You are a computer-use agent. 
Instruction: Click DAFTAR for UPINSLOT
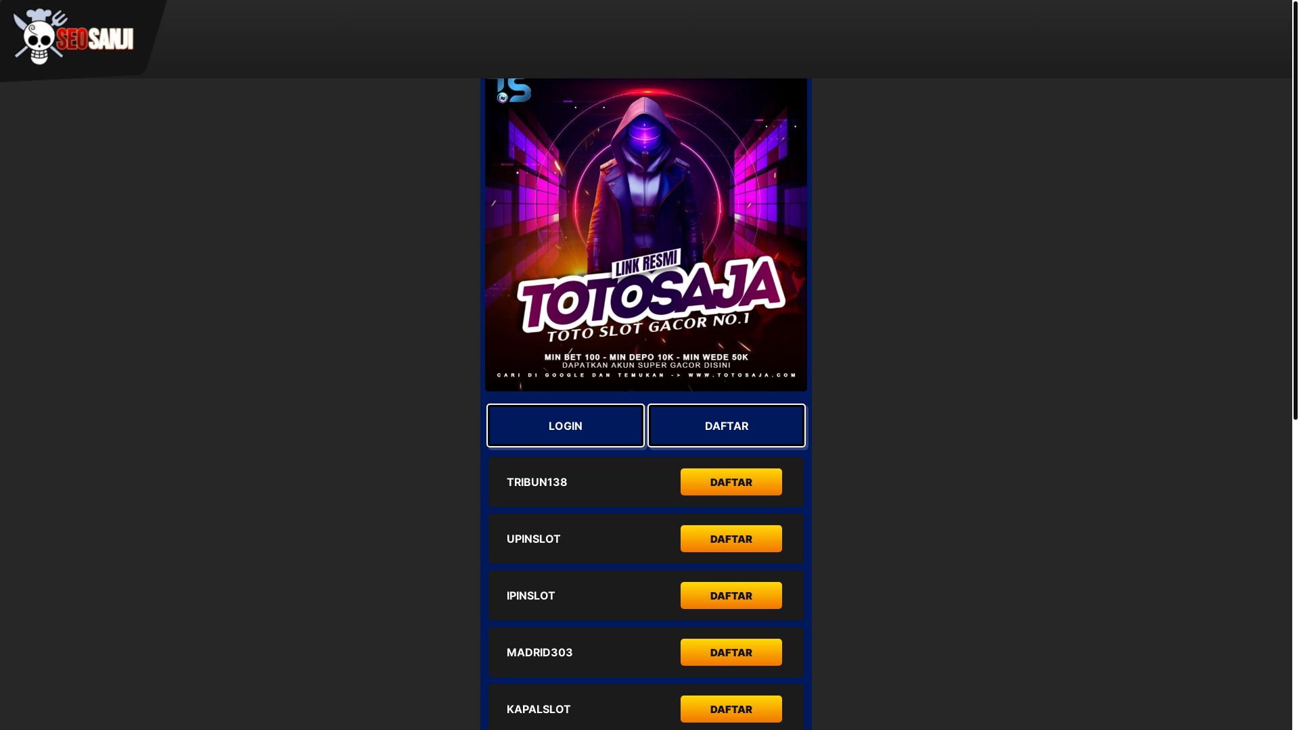pos(731,539)
